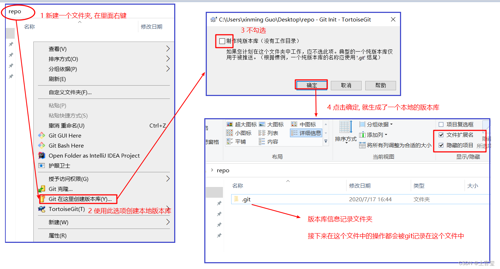The height and width of the screenshot is (269, 500).
Task: Click the 排序方式 sort icon
Action: [346, 127]
